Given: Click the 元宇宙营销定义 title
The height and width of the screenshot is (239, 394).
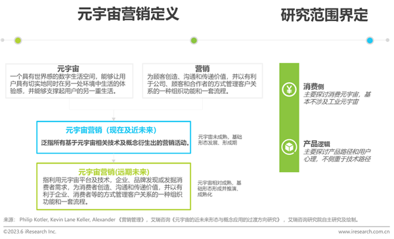Looking at the screenshot, I should [128, 14].
